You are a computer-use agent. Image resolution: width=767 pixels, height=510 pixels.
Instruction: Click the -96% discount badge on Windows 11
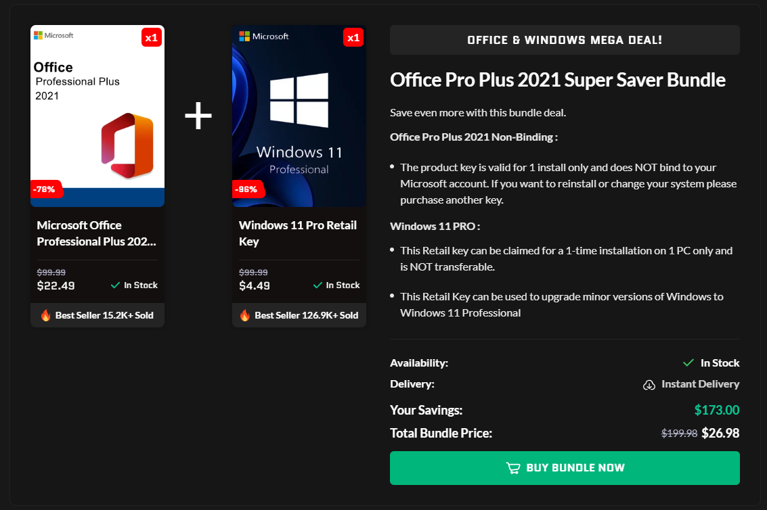248,189
